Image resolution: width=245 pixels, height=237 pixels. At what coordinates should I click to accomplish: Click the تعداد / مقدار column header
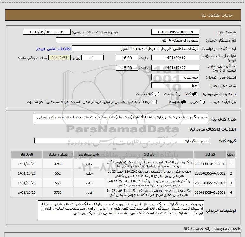58,154
